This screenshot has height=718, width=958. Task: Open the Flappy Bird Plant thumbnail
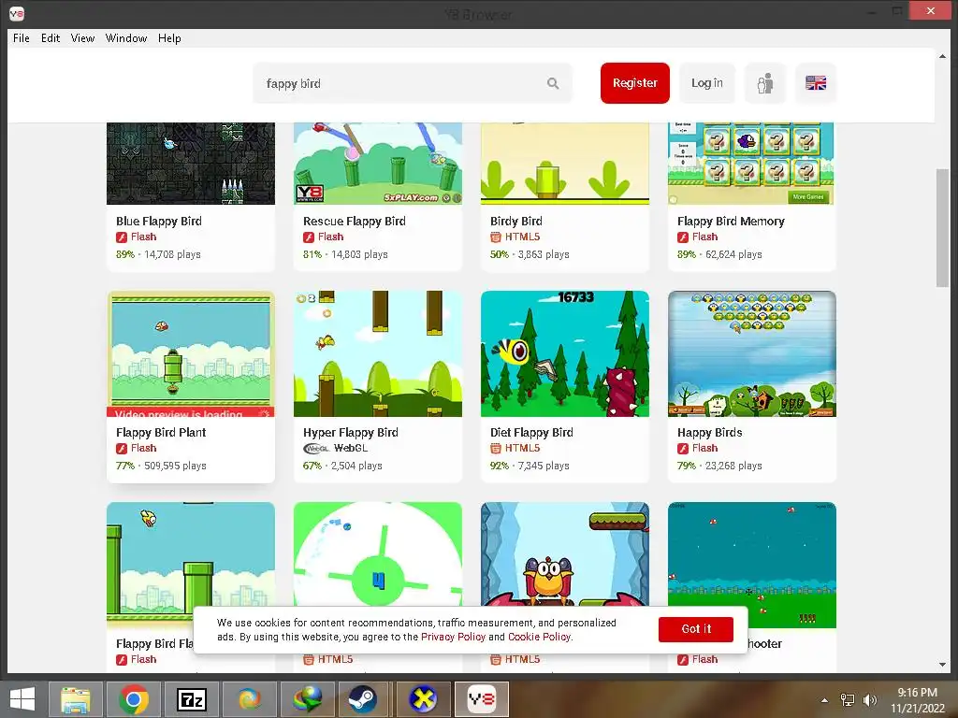191,354
